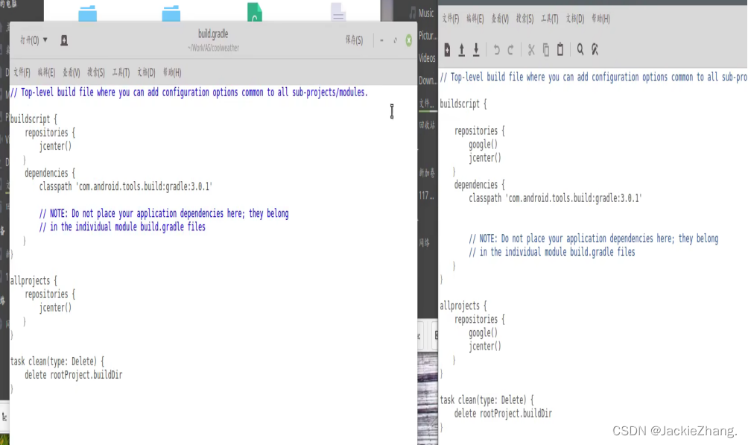Open 工具(T) menu in the left editor
The image size is (748, 445).
(x=121, y=72)
